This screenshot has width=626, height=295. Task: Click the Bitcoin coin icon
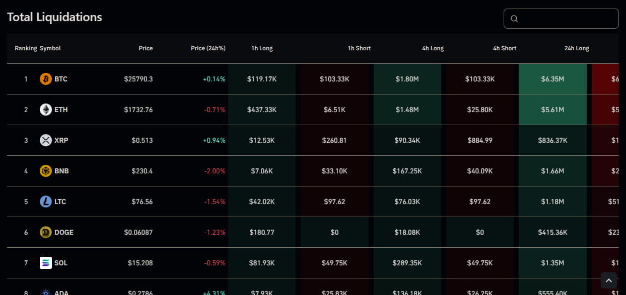46,79
